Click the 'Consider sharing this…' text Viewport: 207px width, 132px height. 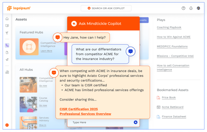(x=78, y=99)
